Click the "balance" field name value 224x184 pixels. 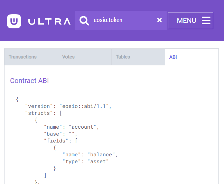101,155
